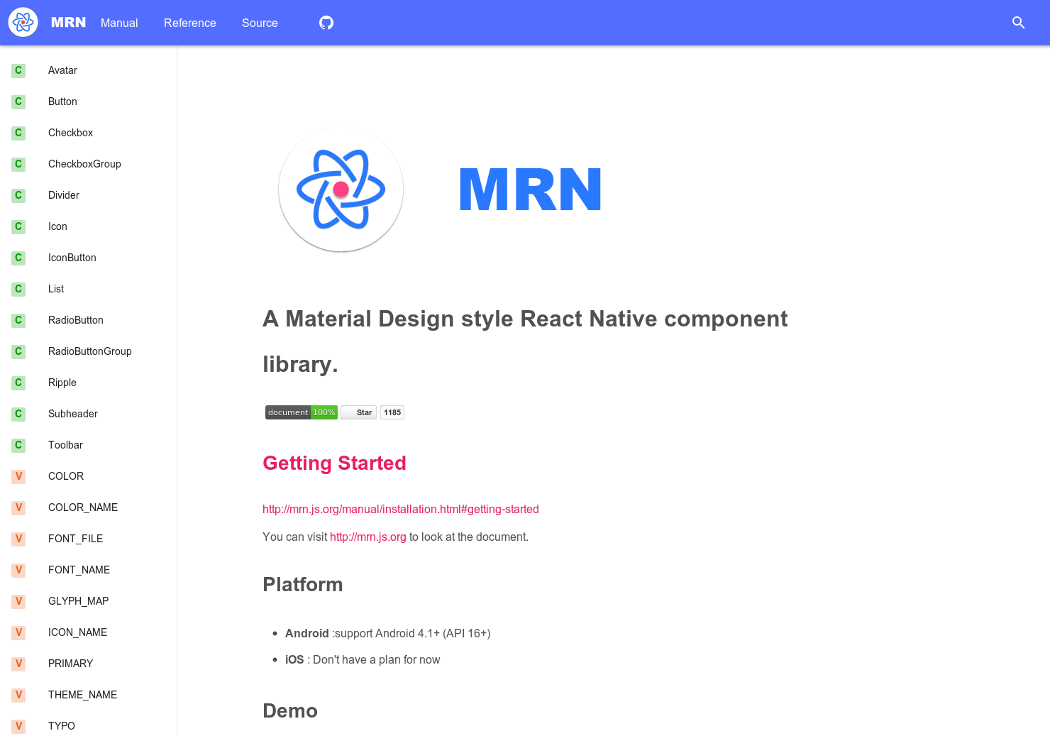Open the ICON_NAME variable entry

click(x=77, y=632)
